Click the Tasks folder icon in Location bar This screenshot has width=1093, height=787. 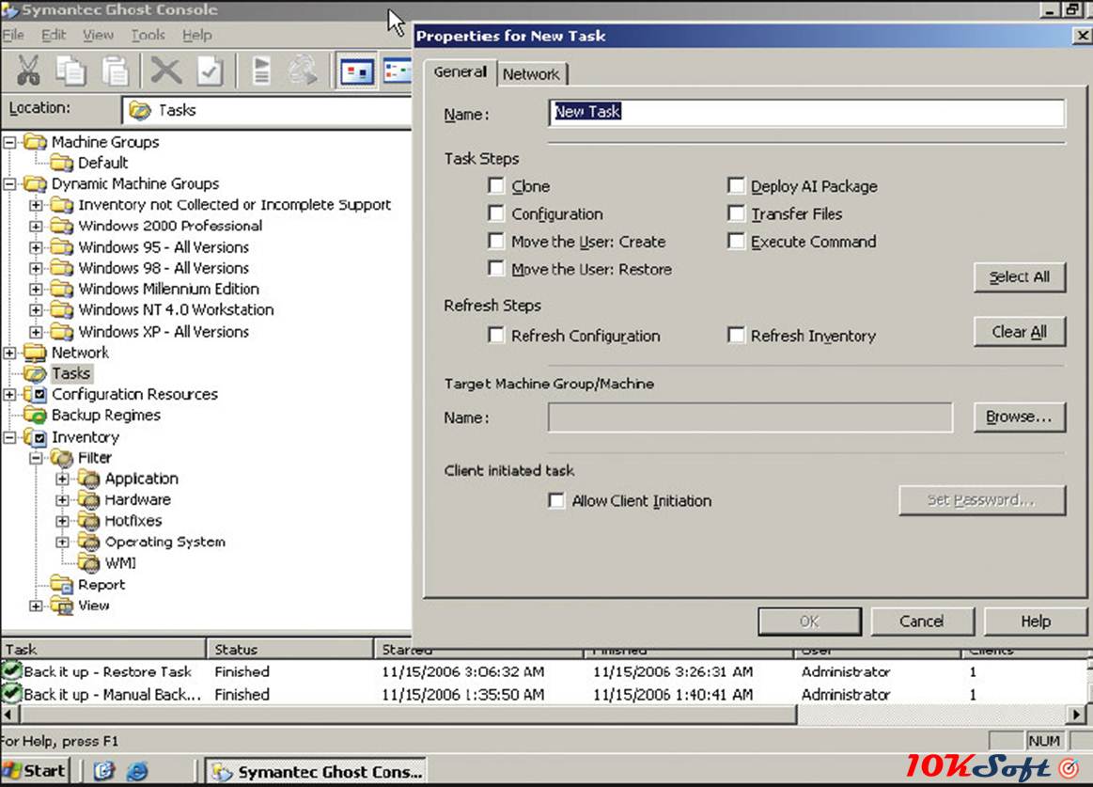(139, 110)
